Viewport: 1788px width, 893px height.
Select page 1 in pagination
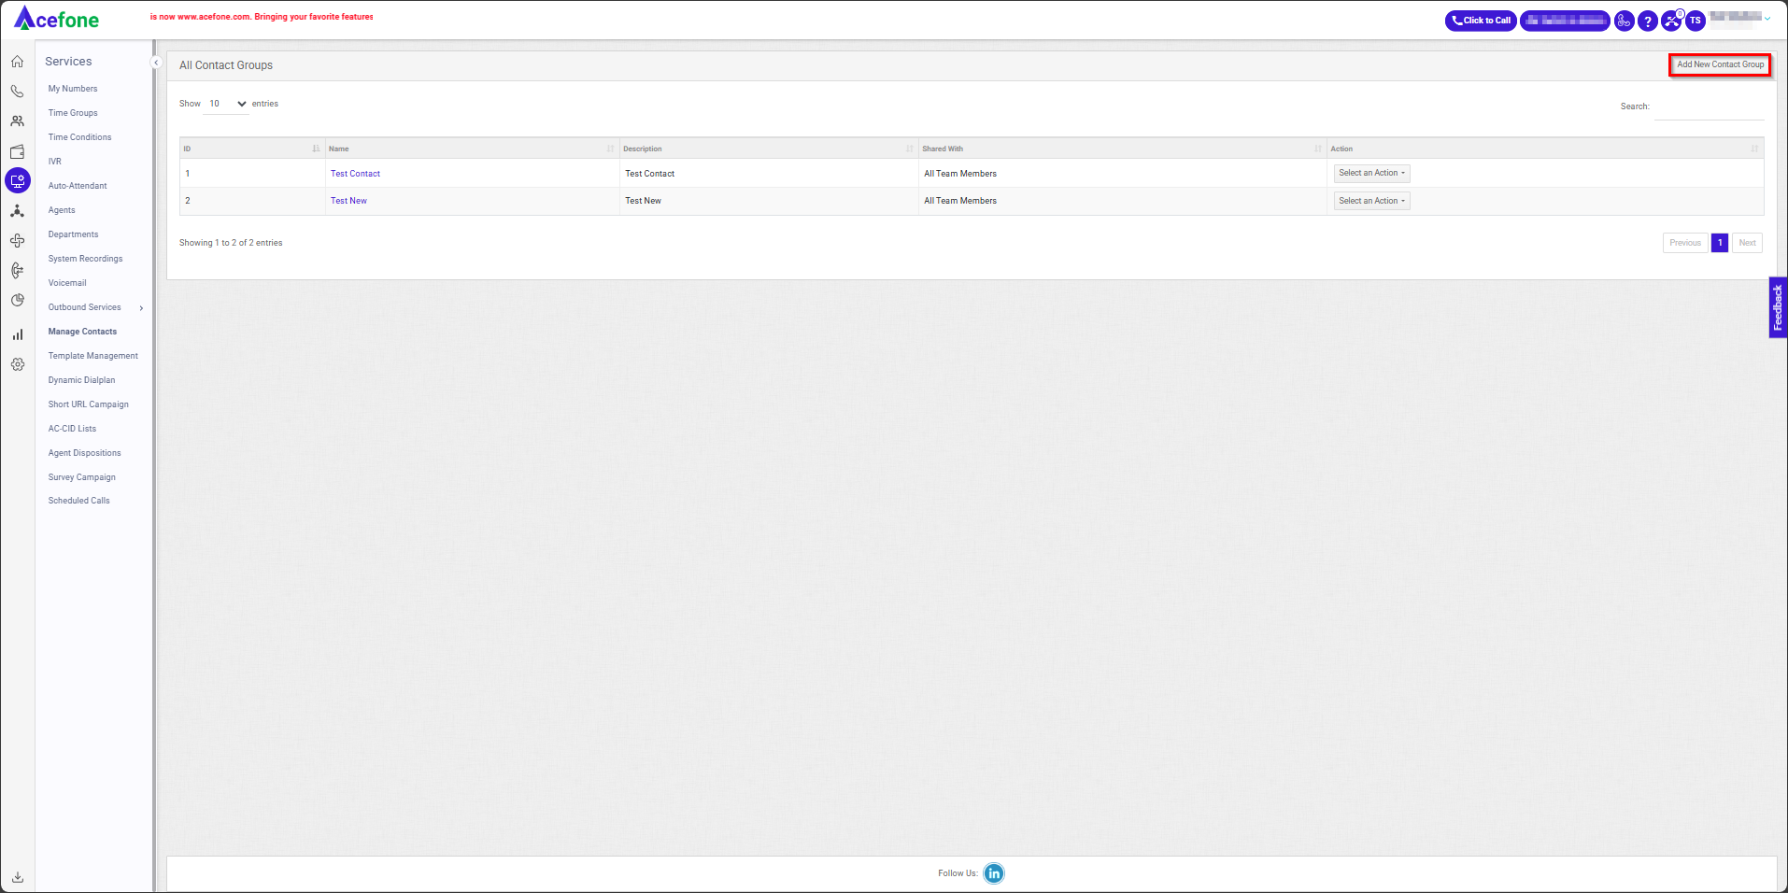[x=1720, y=243]
